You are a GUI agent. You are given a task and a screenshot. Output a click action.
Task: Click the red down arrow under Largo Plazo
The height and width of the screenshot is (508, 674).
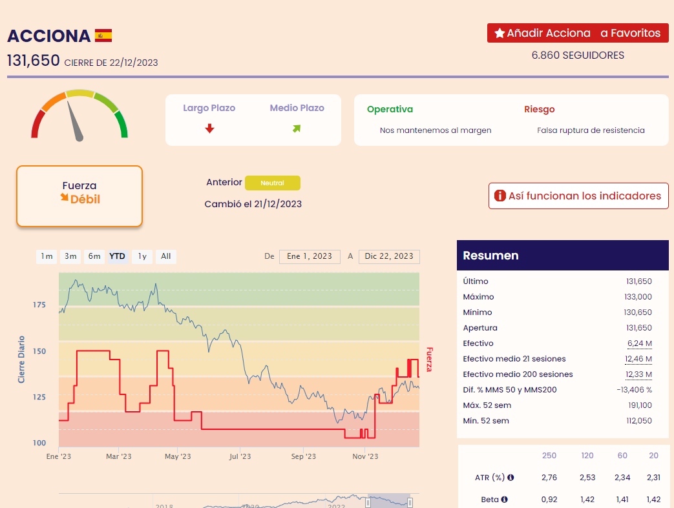point(209,128)
